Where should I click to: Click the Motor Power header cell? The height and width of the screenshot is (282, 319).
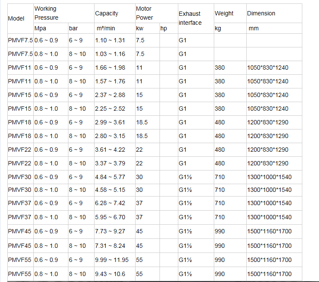pos(145,13)
